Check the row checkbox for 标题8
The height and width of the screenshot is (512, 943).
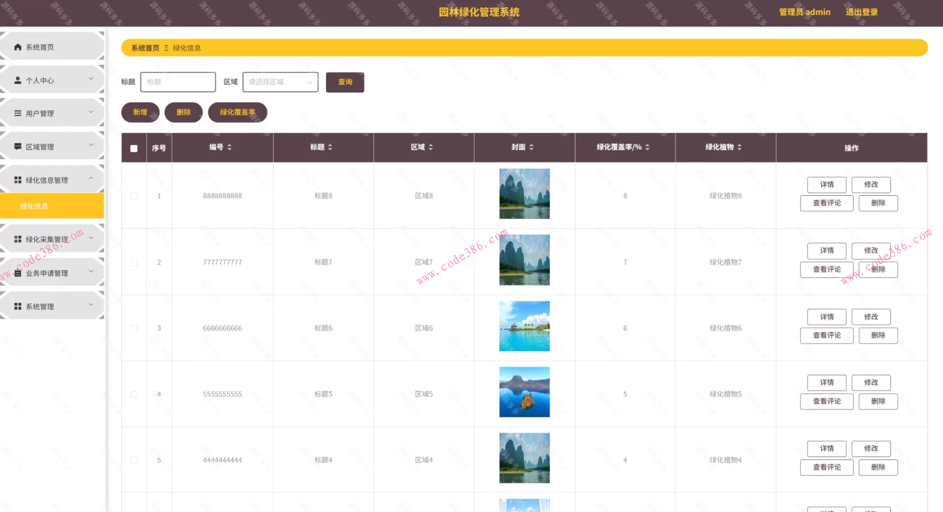pos(134,196)
